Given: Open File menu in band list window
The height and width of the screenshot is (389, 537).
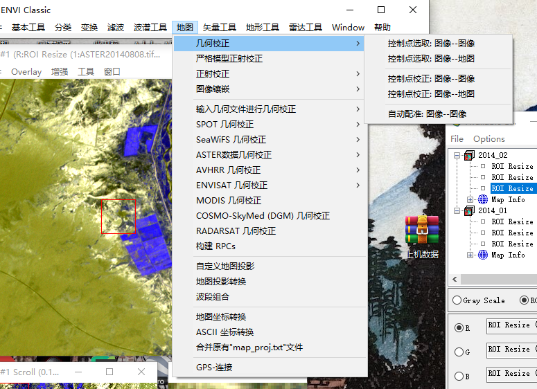Looking at the screenshot, I should point(457,139).
